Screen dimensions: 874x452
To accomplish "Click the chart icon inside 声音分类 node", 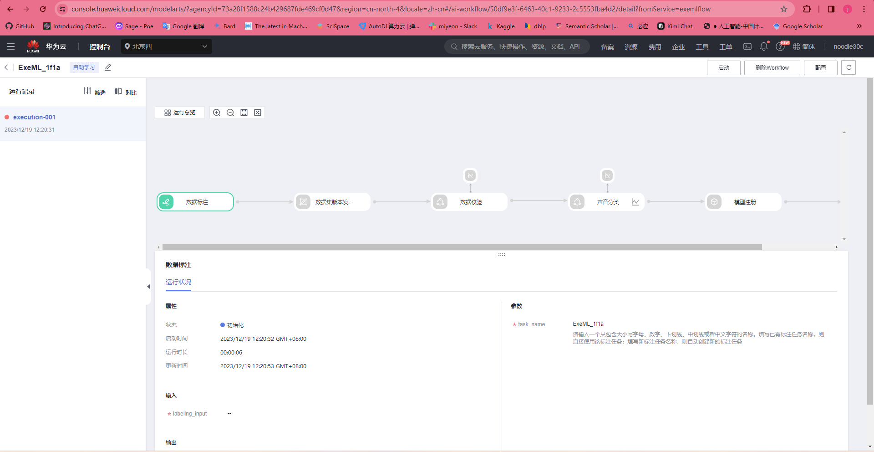I will tap(635, 202).
